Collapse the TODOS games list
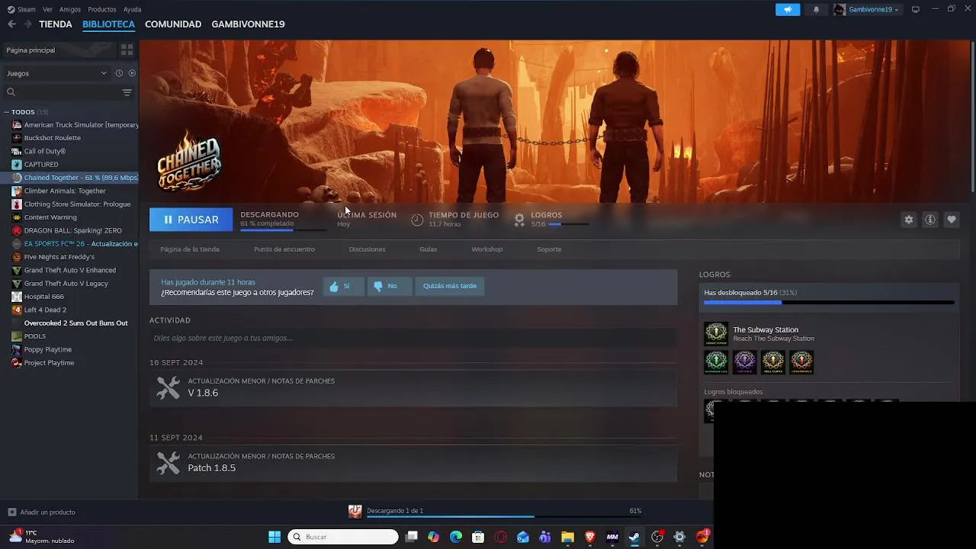The width and height of the screenshot is (976, 549). (7, 112)
